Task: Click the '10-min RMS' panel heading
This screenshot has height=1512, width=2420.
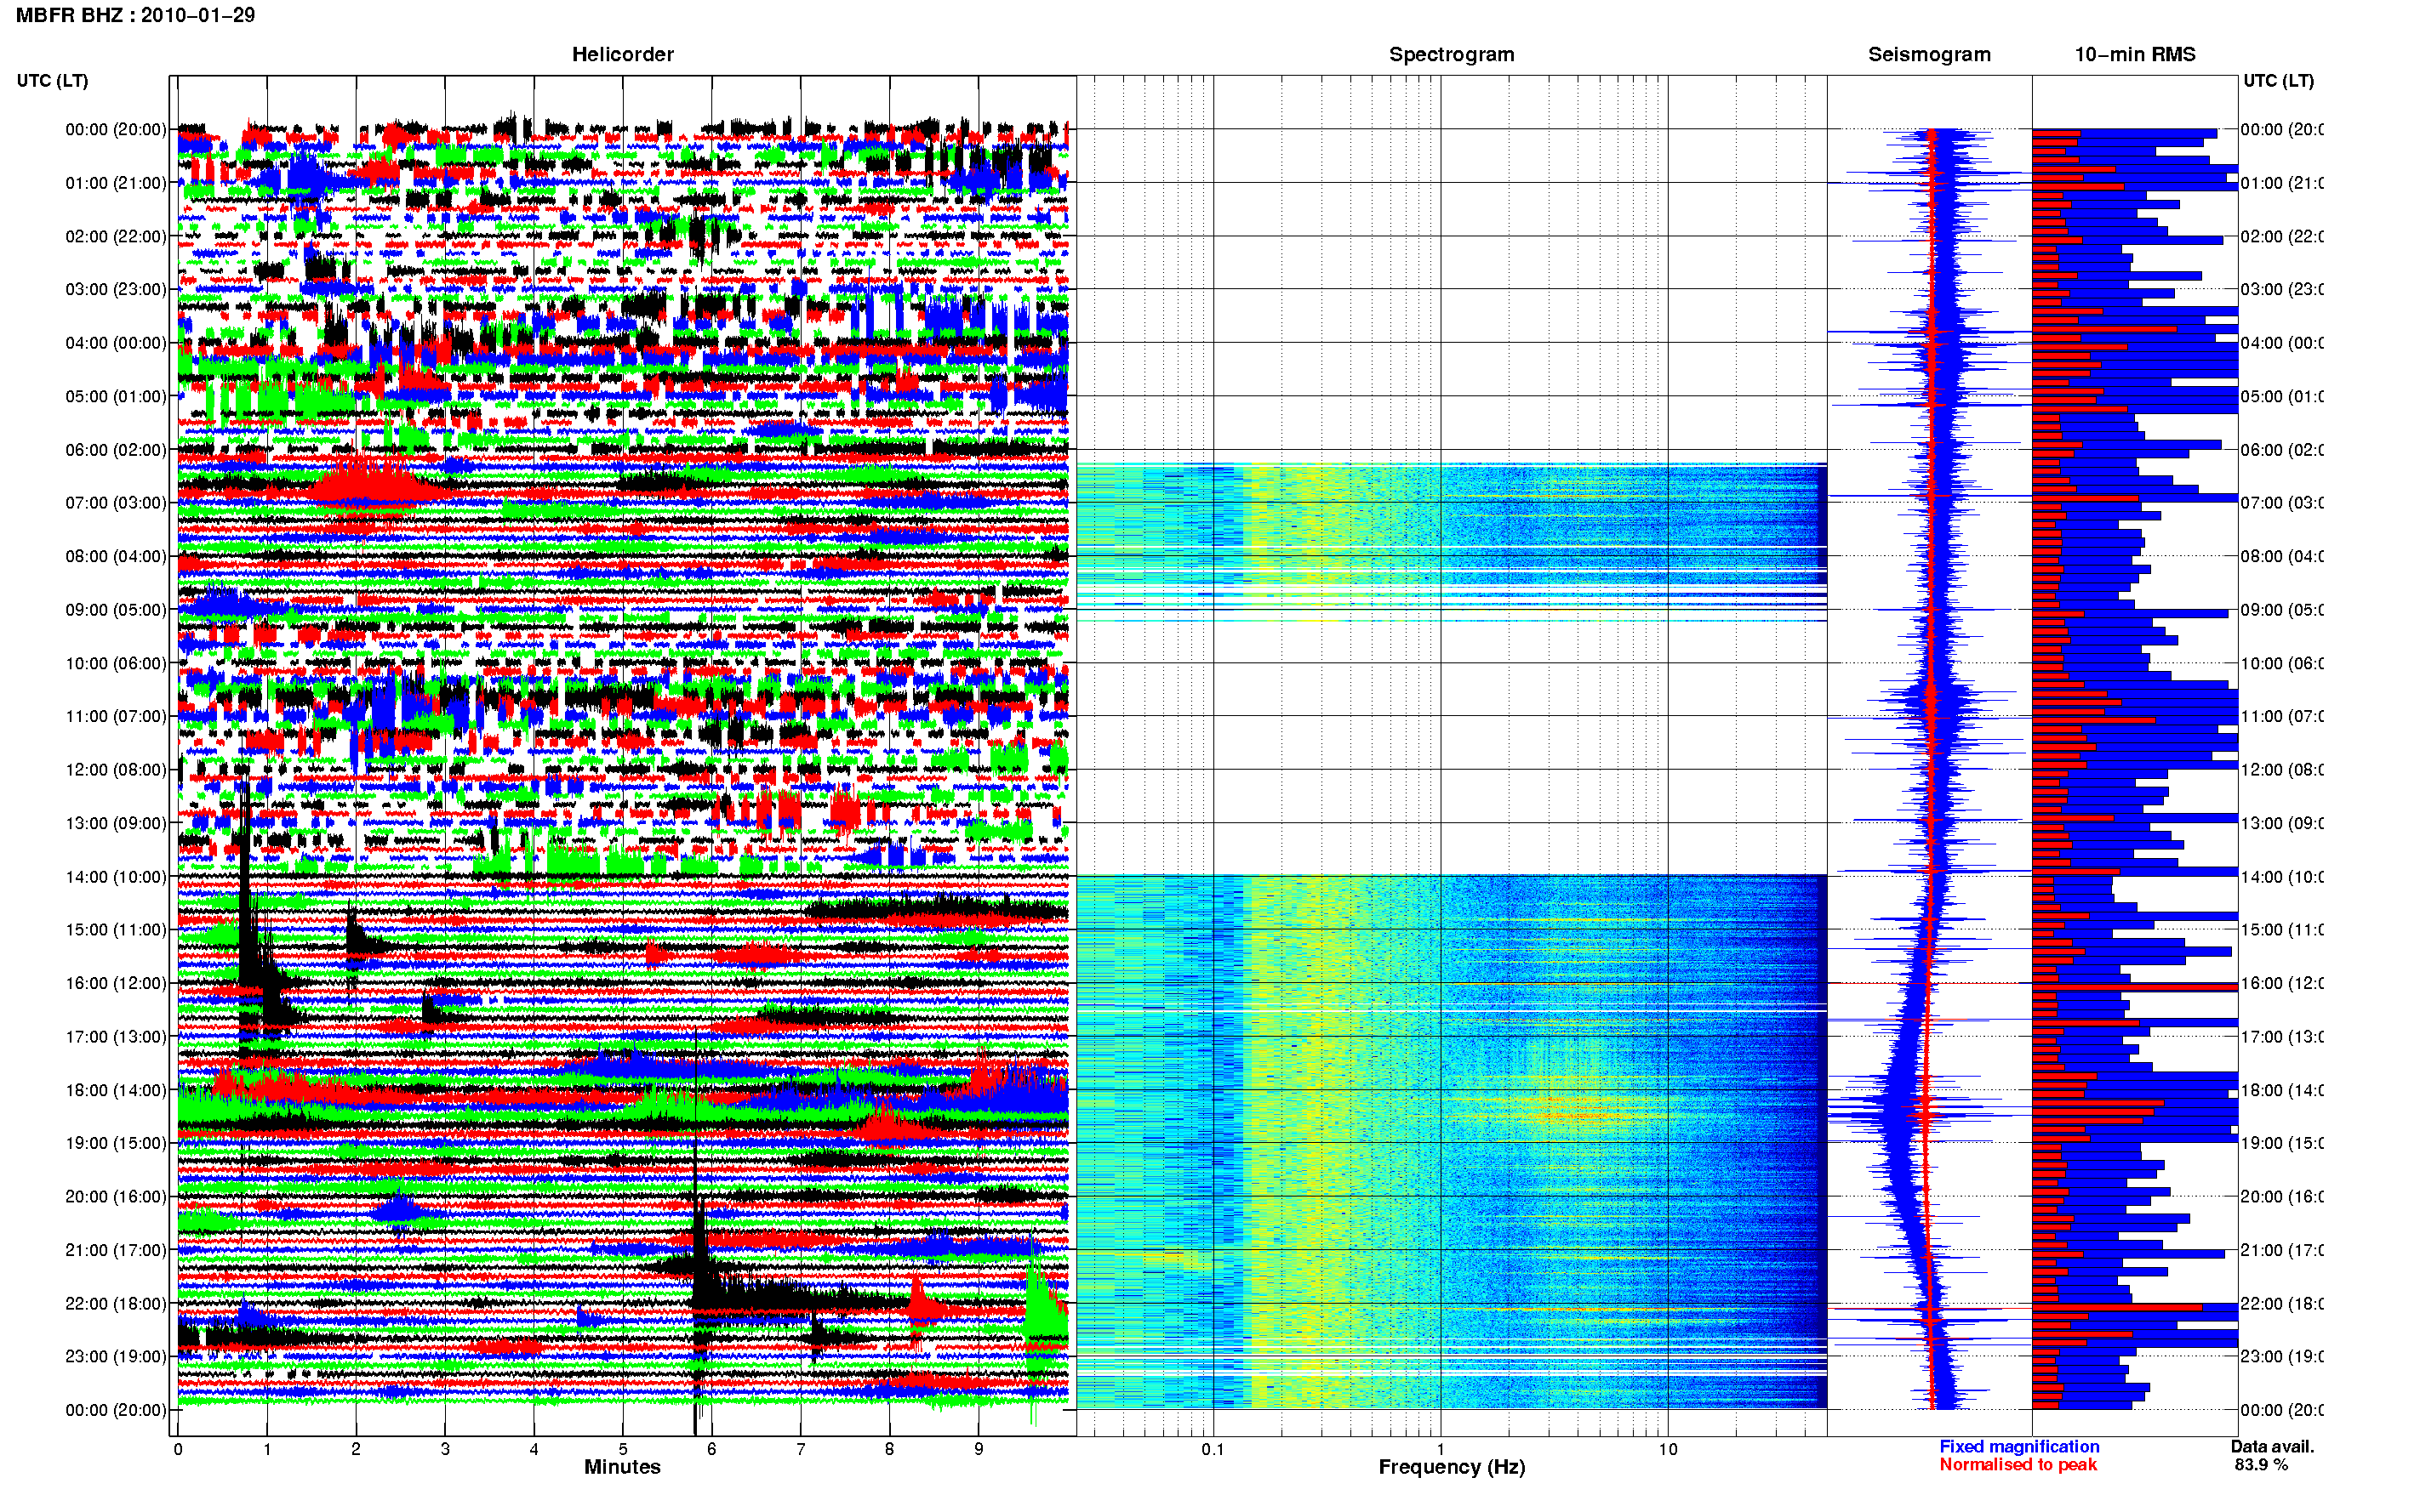Action: [2135, 54]
